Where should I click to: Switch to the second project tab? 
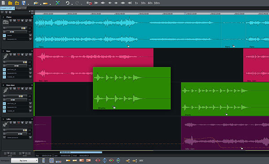[x=21, y=8]
